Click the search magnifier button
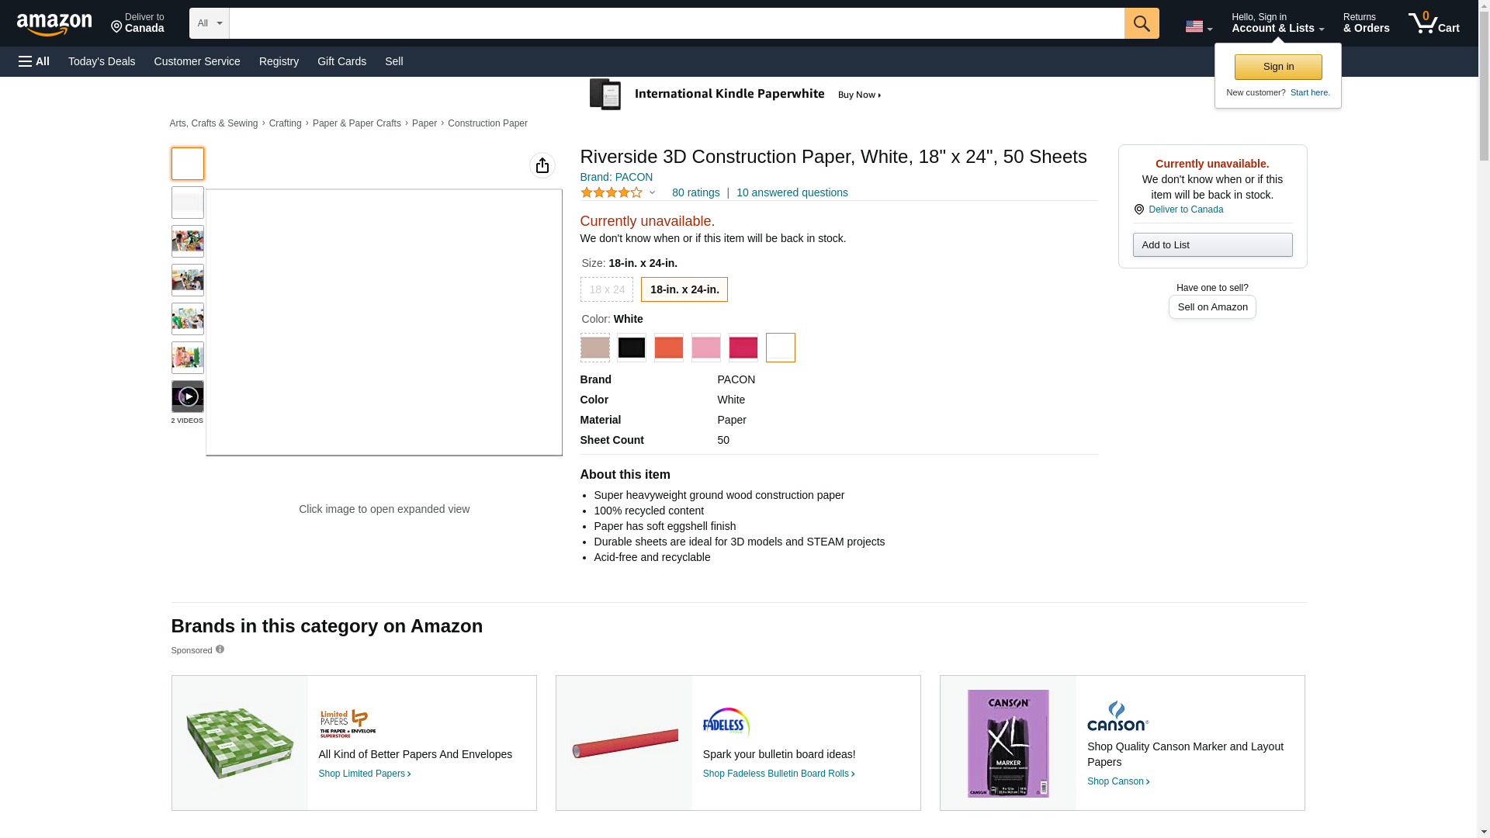Screen dimensions: 1490x838 click(1141, 23)
